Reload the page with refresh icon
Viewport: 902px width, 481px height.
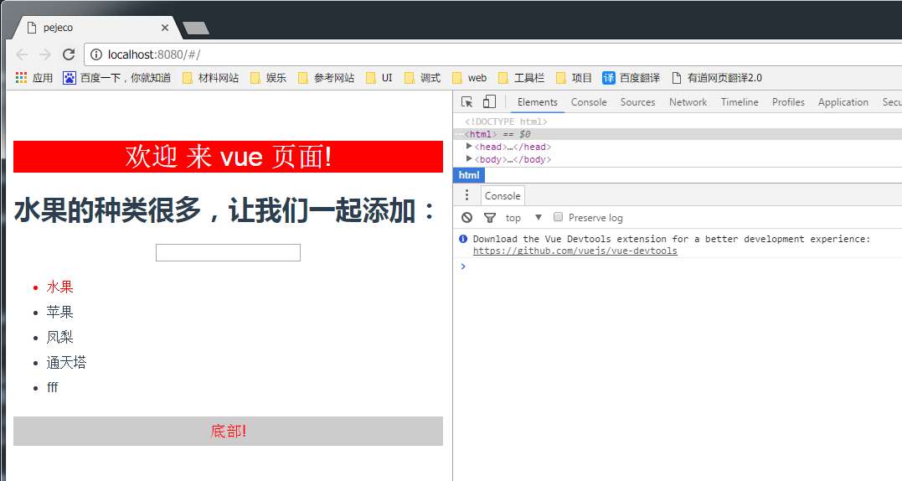point(69,54)
